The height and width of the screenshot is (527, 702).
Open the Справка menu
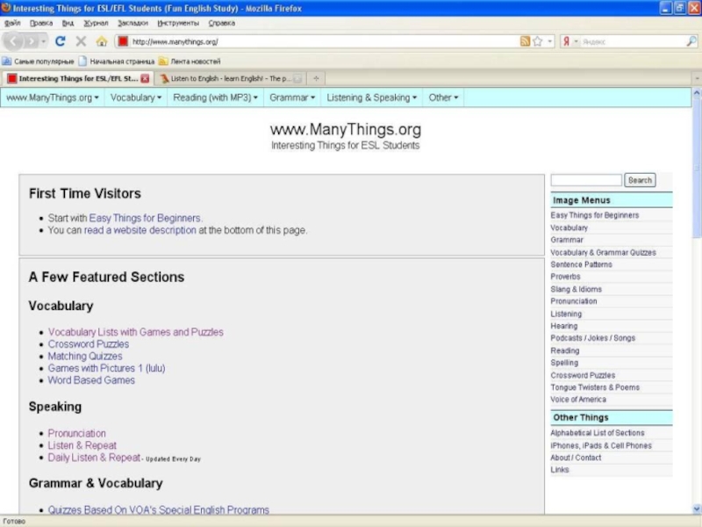[222, 23]
